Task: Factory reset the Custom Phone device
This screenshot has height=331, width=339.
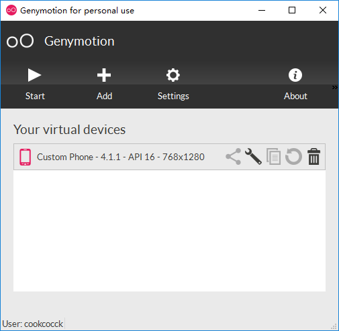Action: (293, 157)
